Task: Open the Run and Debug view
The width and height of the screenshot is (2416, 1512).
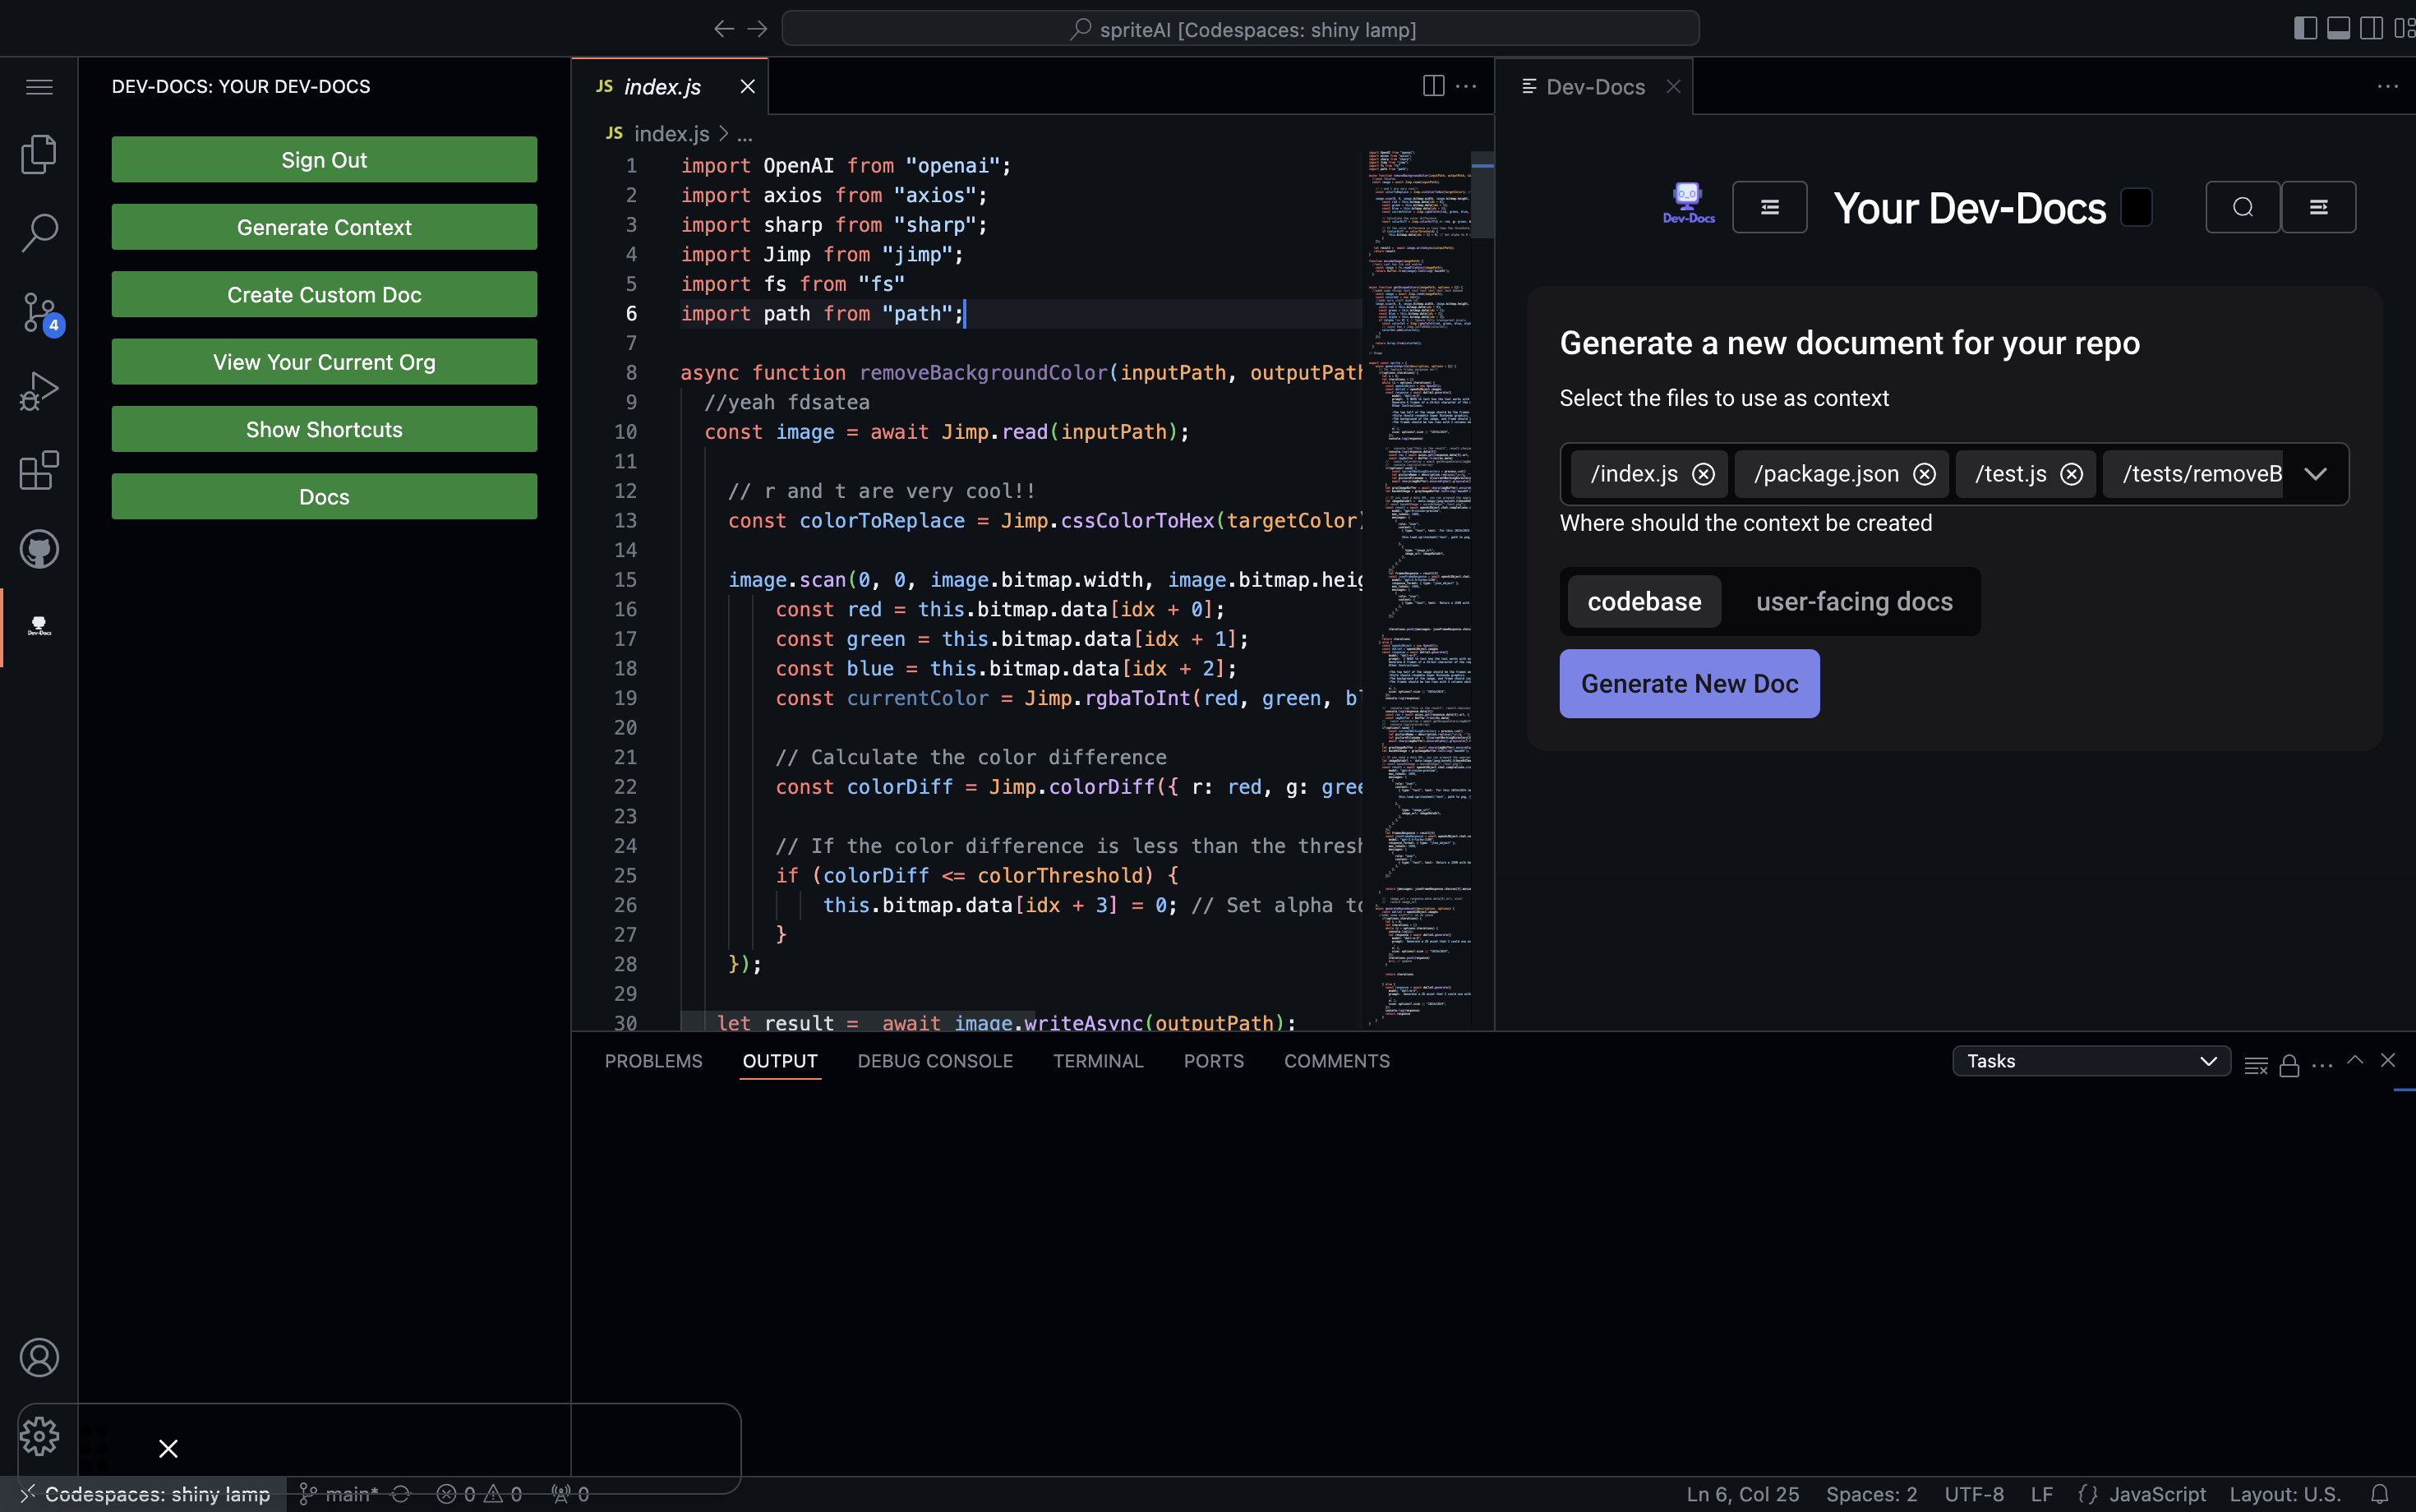Action: tap(39, 391)
